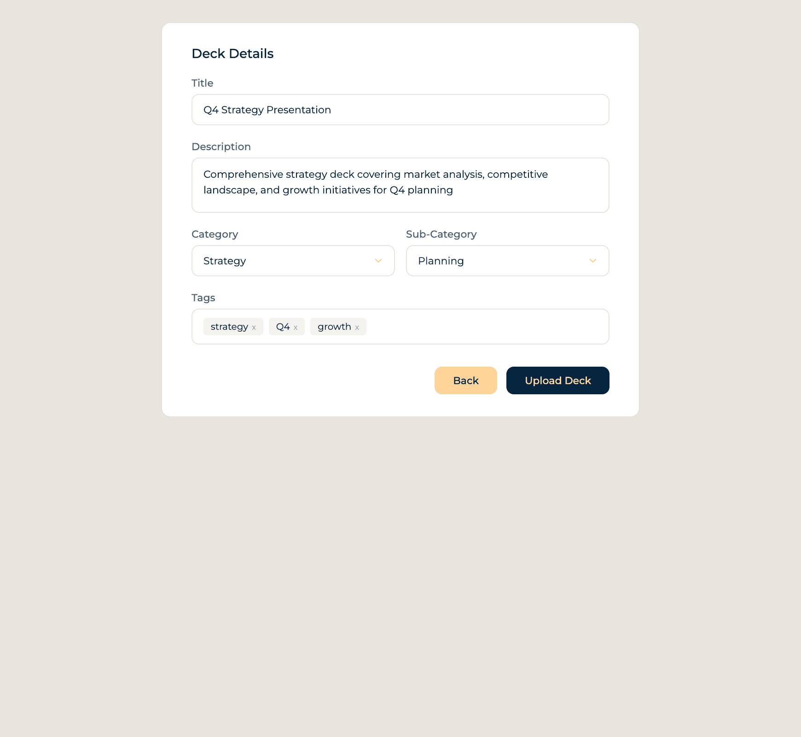Remove the strategy tag with its x
This screenshot has height=737, width=801.
tap(254, 328)
